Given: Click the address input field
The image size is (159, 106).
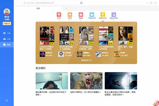Looking at the screenshot, I should (x=53, y=3).
